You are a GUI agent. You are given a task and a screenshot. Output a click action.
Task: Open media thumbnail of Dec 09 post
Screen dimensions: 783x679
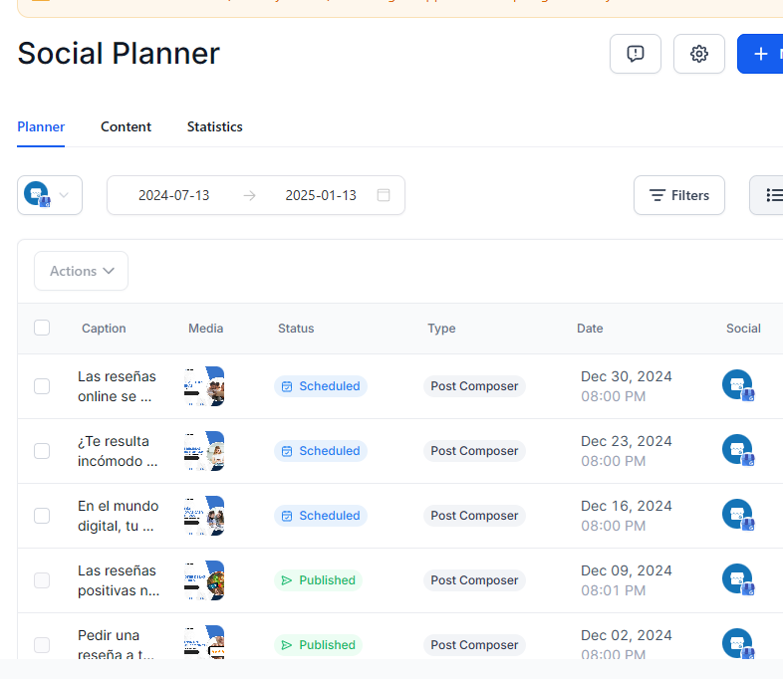click(204, 579)
